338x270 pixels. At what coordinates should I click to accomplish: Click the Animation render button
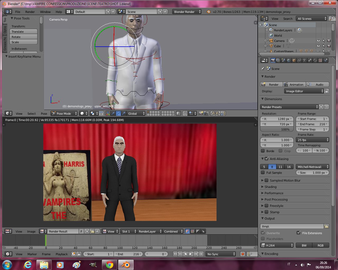pyautogui.click(x=294, y=84)
